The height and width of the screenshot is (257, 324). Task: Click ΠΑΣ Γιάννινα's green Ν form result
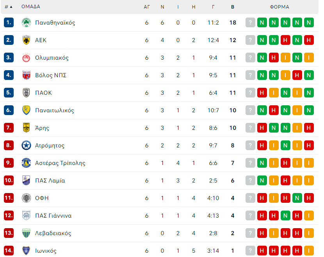(x=285, y=216)
